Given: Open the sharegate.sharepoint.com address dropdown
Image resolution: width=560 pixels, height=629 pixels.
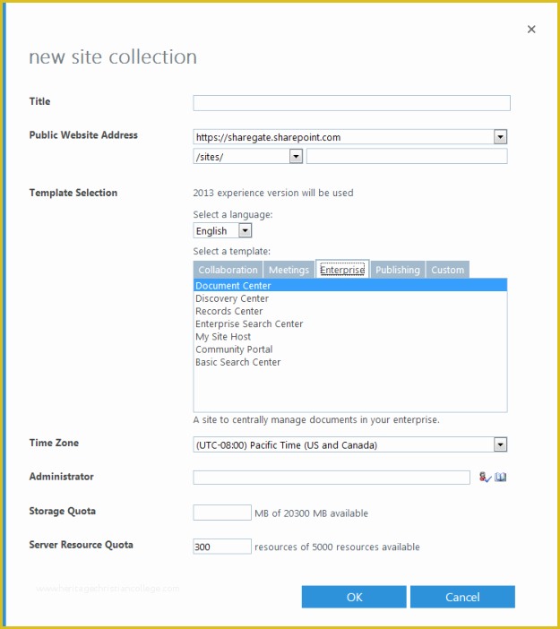Looking at the screenshot, I should (x=500, y=137).
